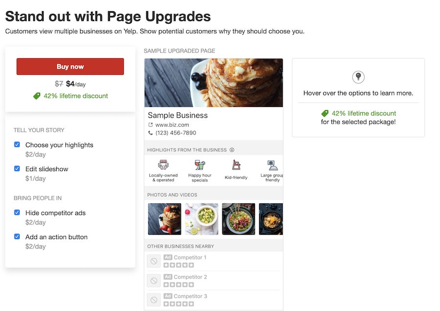Screen dimensions: 440x311
Task: Select the Kid-friendly high chair icon
Action: 236,165
